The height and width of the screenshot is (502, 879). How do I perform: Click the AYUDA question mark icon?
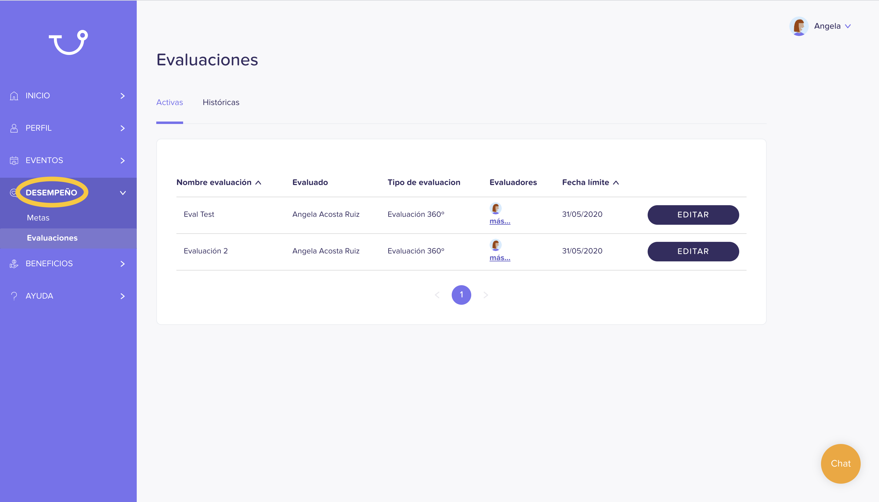coord(14,296)
